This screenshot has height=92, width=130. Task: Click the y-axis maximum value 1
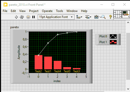(x=26, y=32)
